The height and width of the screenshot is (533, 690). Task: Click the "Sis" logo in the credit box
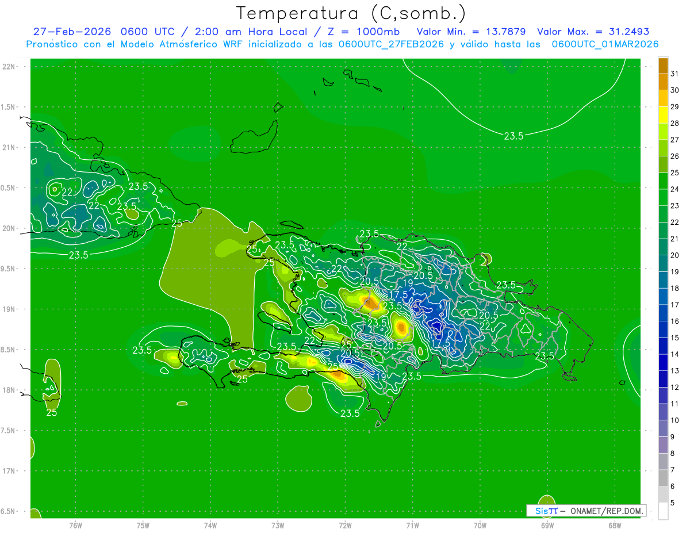coord(542,511)
